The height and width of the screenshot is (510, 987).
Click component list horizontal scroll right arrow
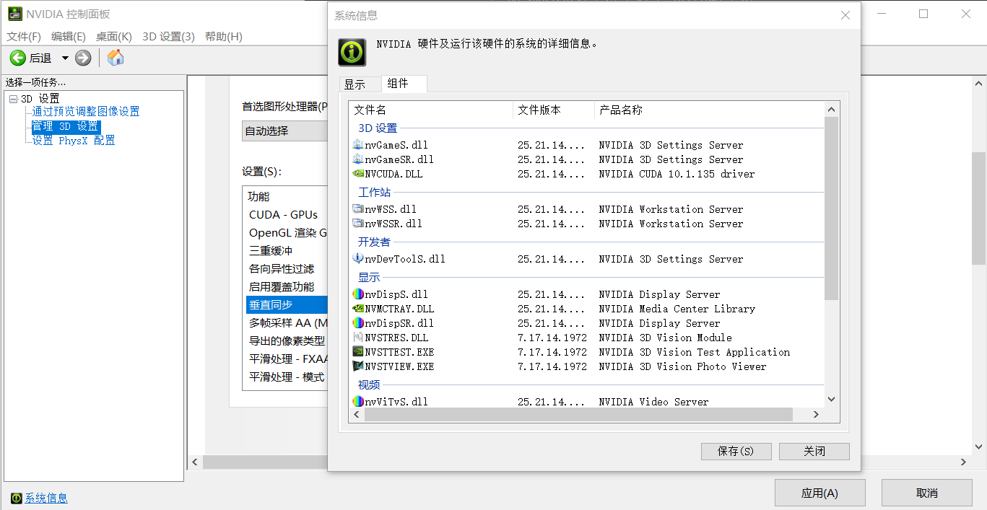click(x=816, y=415)
